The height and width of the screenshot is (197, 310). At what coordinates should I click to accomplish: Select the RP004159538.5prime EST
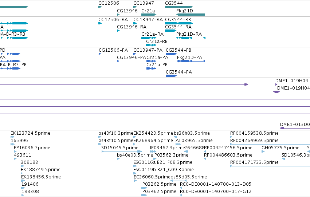(x=254, y=133)
